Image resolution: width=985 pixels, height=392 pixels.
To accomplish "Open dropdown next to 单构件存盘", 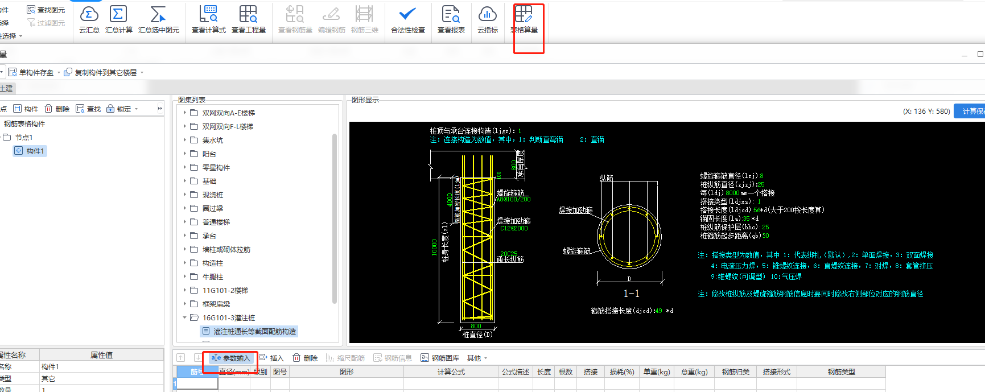I will coord(59,72).
